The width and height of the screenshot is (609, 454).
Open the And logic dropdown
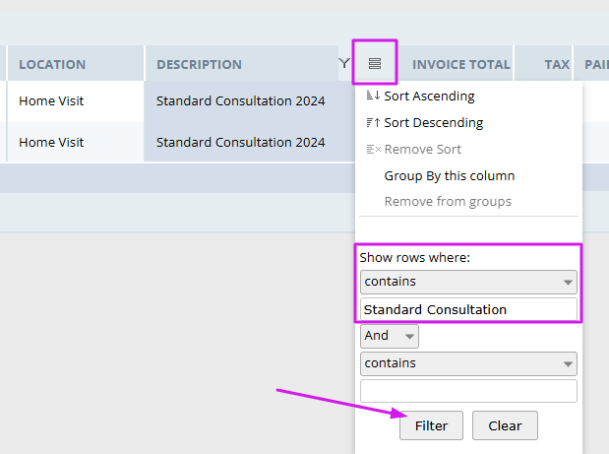pyautogui.click(x=390, y=336)
